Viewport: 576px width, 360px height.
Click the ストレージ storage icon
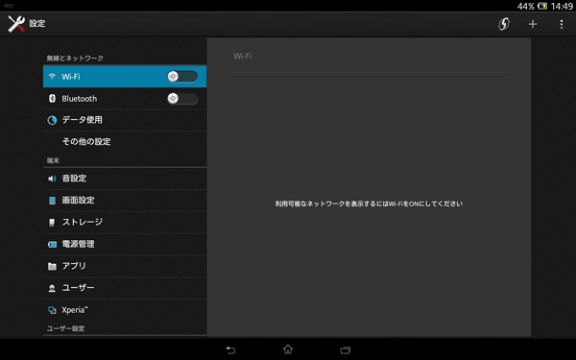52,223
